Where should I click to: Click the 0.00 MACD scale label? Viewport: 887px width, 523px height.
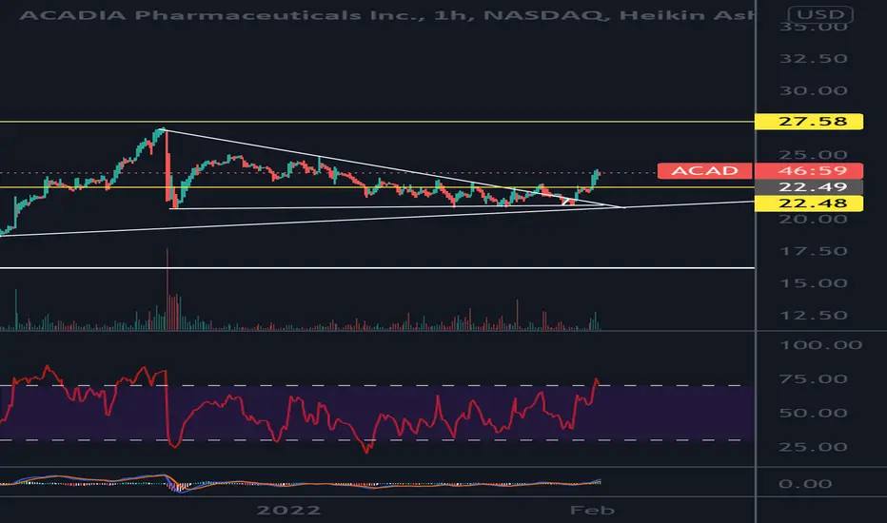[x=805, y=484]
